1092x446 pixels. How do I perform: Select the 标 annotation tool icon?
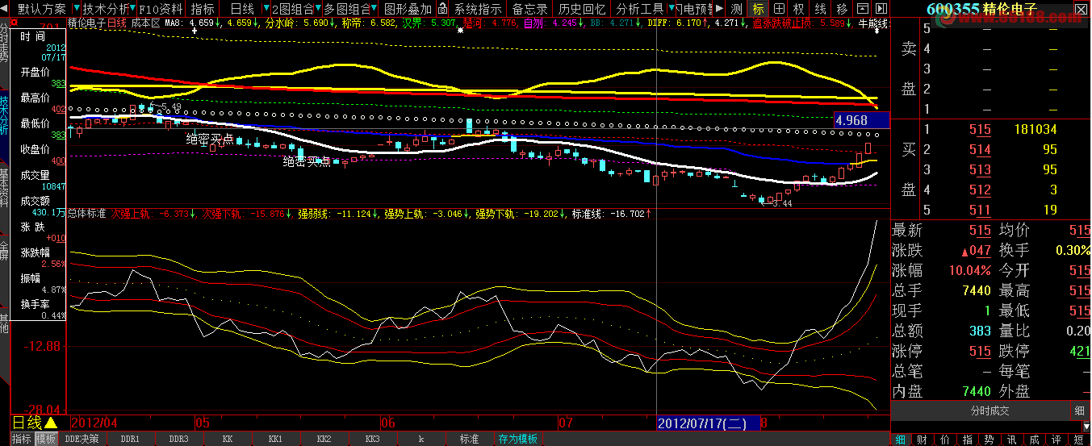[757, 9]
